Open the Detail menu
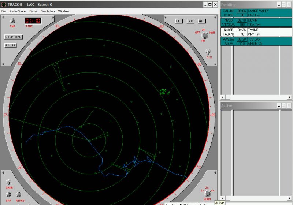Viewport: 293px width, 205px height. pyautogui.click(x=34, y=11)
